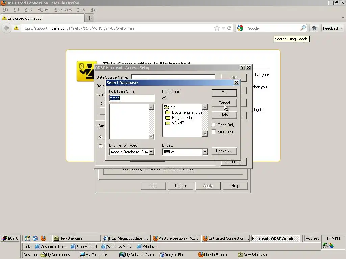Select the Program Files folder
346x259 pixels.
pos(179,118)
